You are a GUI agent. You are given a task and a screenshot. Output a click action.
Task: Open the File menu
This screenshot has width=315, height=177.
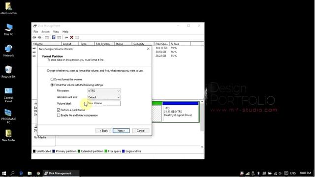35,31
